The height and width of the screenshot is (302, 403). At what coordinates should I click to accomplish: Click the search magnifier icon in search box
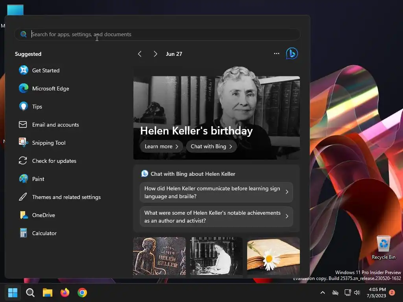(x=23, y=34)
